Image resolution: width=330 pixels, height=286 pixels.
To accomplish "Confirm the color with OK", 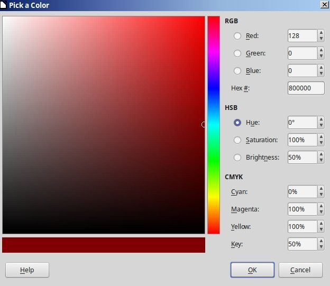I will (252, 270).
